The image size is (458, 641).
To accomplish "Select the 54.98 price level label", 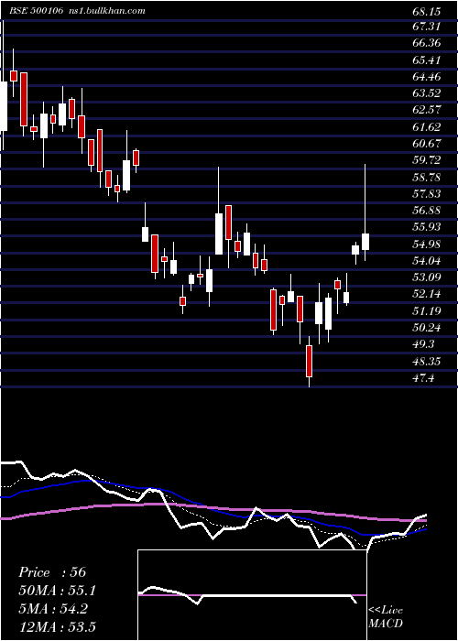I will 427,244.
